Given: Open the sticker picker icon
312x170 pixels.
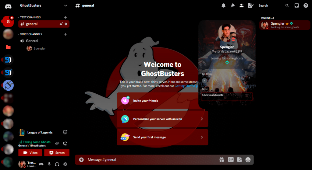Looking at the screenshot, I should pyautogui.click(x=239, y=159).
